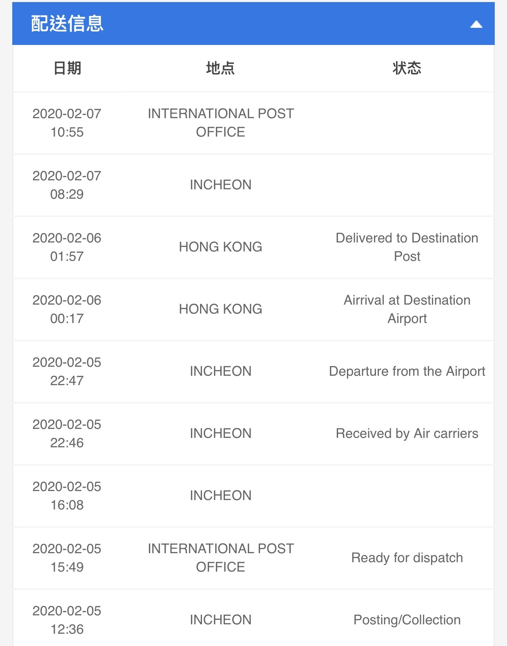Select Posting/Collection status text
This screenshot has height=646, width=507.
coord(407,620)
